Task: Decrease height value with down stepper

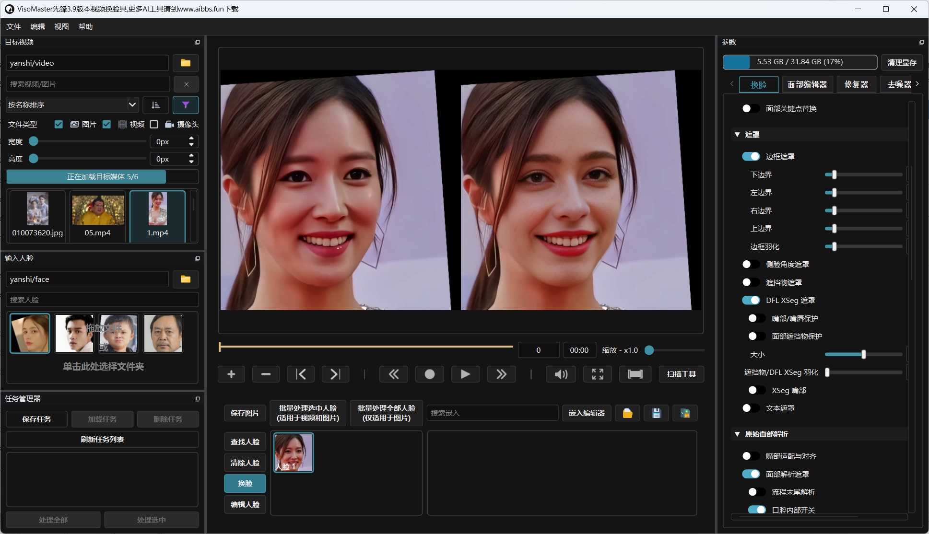Action: (x=191, y=162)
